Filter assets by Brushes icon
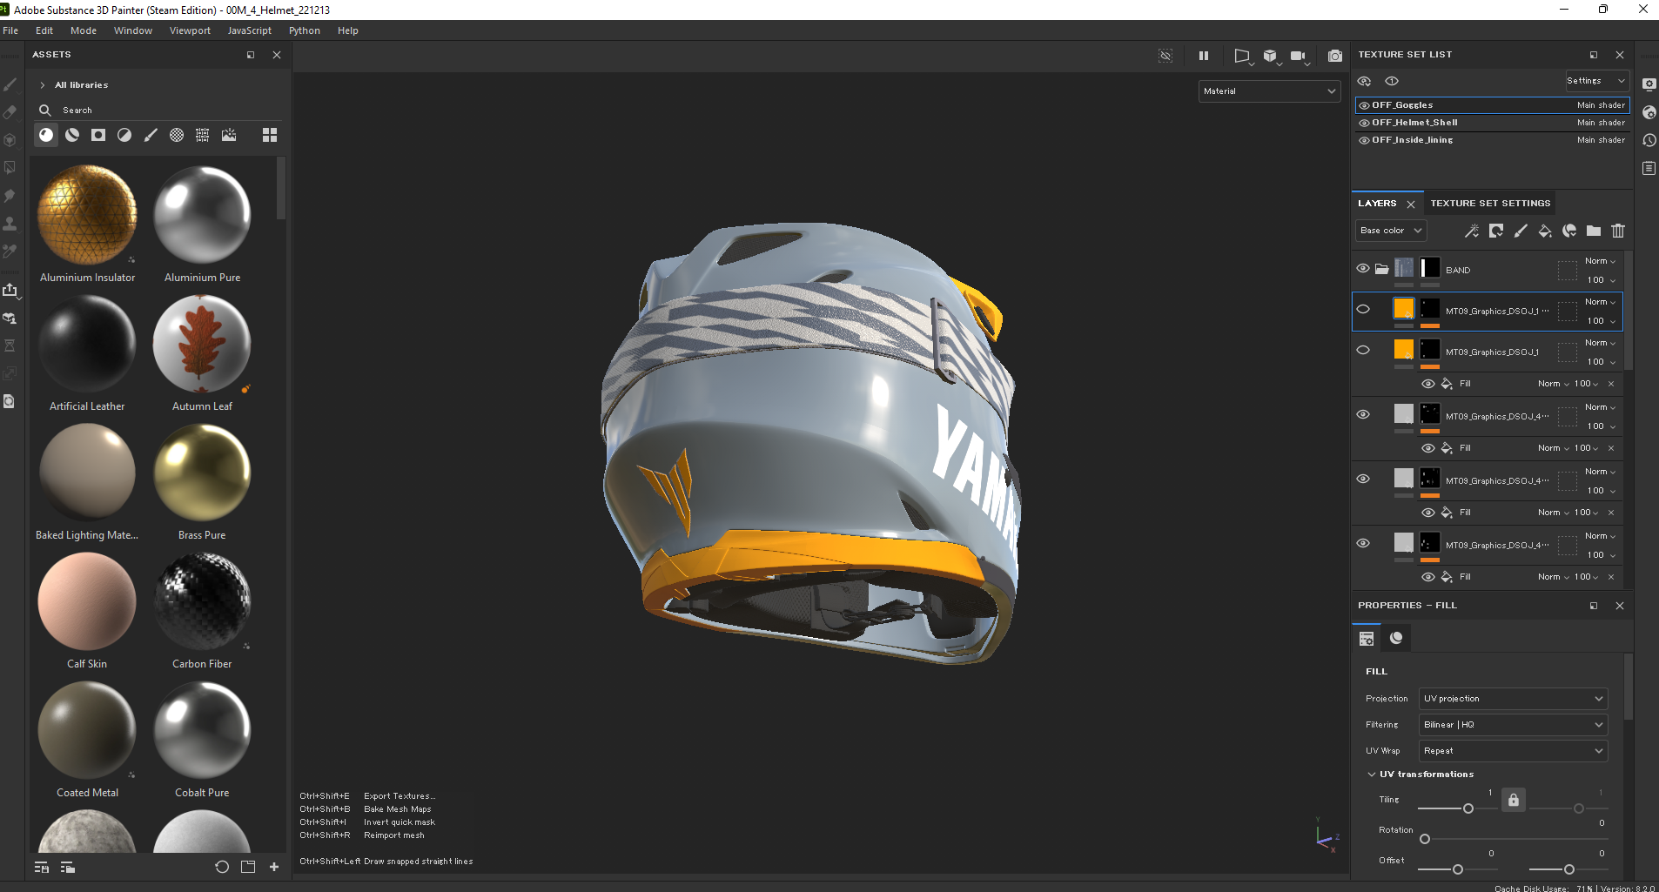The image size is (1659, 892). pos(151,135)
